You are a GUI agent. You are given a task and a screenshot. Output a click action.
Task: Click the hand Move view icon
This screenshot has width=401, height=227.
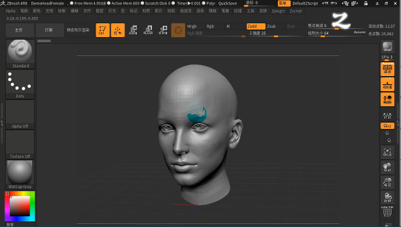point(387,167)
